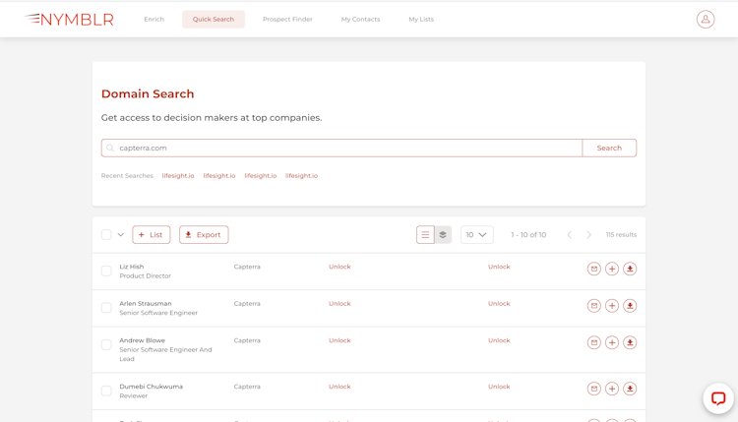Unlock second field for Liz Hish
738x422 pixels.
point(499,267)
